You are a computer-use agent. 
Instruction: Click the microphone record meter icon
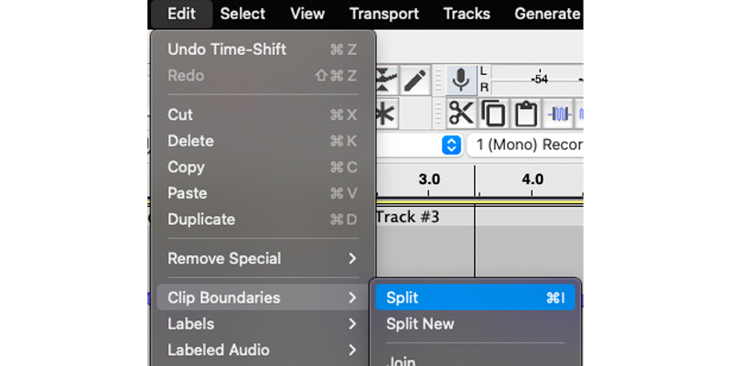(461, 81)
